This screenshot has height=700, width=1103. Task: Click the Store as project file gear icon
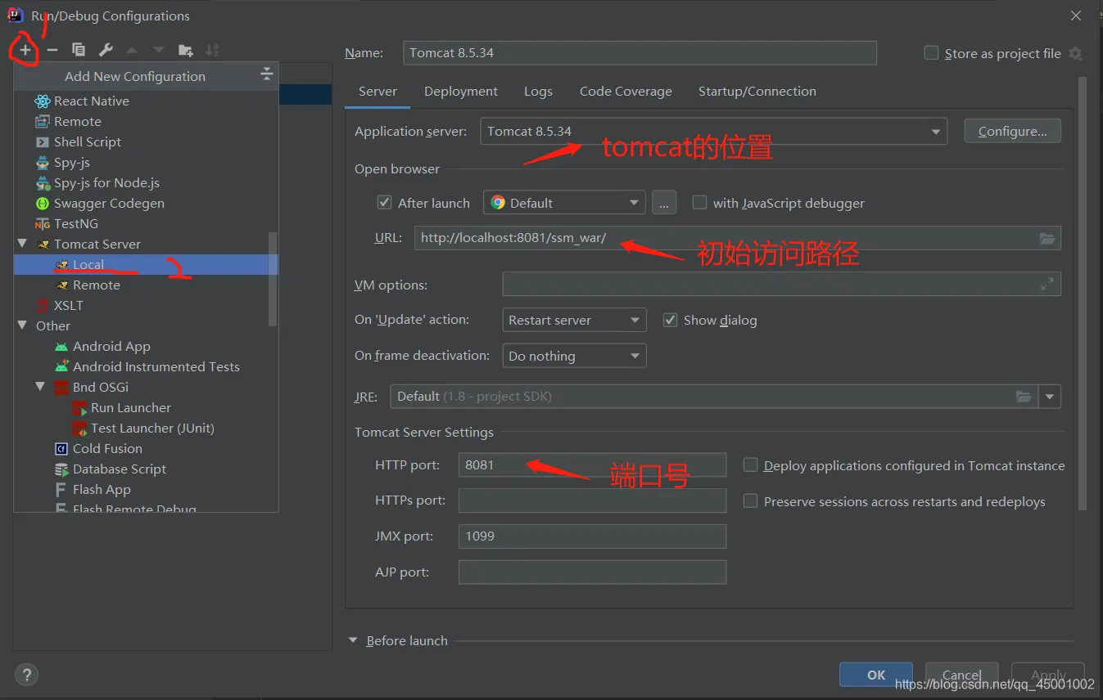click(1075, 53)
